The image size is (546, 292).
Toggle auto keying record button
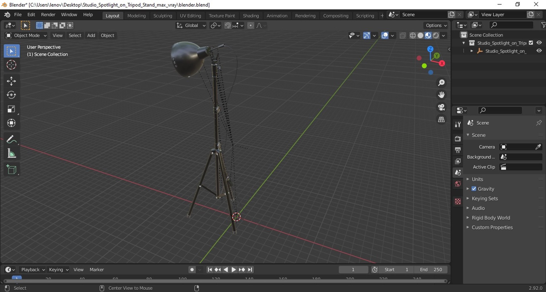pyautogui.click(x=192, y=270)
